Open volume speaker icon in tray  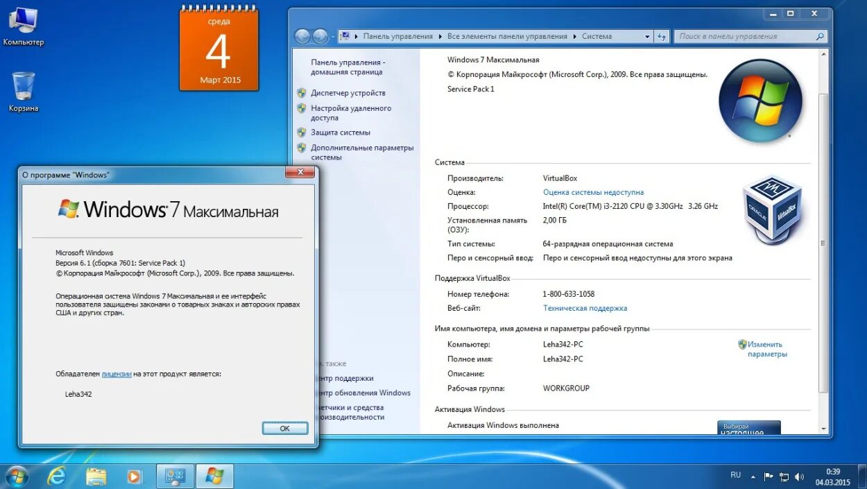800,477
